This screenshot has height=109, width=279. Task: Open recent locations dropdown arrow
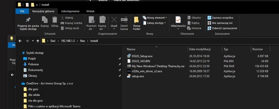33,41
